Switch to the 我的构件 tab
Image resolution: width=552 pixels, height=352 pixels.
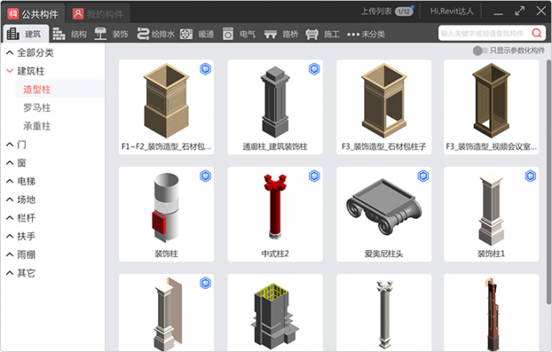pyautogui.click(x=98, y=14)
